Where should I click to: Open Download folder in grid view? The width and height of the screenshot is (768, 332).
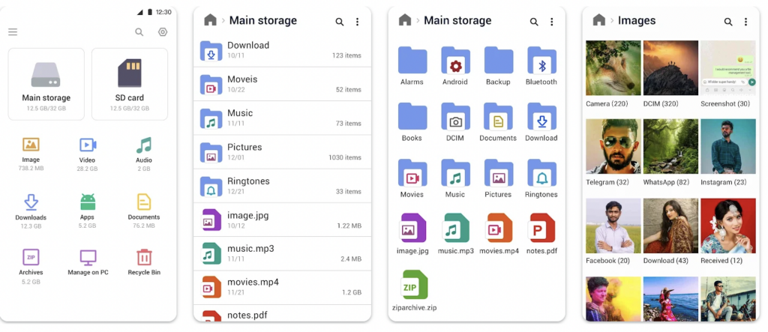(x=541, y=122)
